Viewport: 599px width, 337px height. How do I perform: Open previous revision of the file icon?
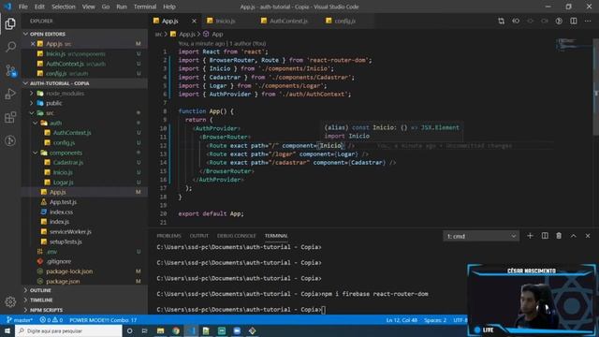(516, 21)
